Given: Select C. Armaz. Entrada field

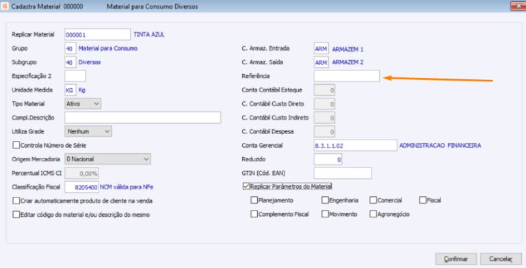Looking at the screenshot, I should [x=321, y=49].
